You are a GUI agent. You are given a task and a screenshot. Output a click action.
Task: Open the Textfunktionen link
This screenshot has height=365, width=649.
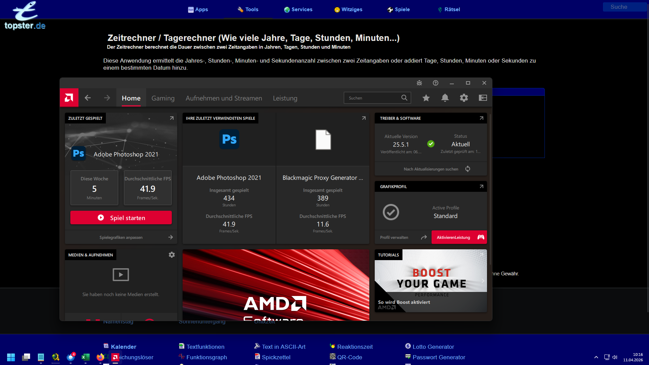[x=205, y=347]
